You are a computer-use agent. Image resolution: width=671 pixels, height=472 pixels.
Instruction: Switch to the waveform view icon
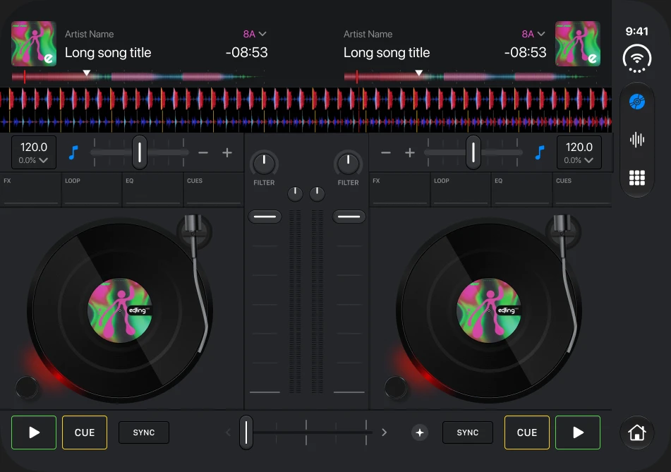(637, 140)
